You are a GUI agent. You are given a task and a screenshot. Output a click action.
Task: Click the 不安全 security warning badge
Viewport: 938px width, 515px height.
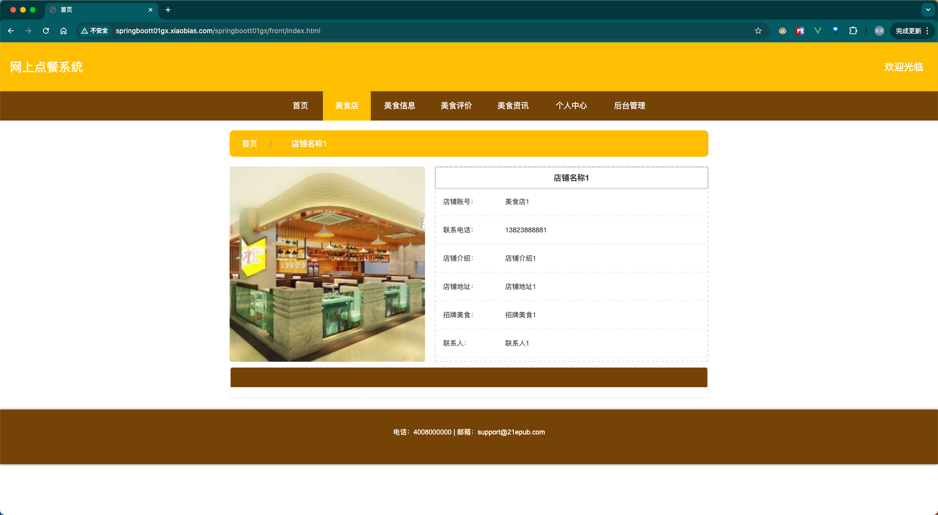coord(95,31)
